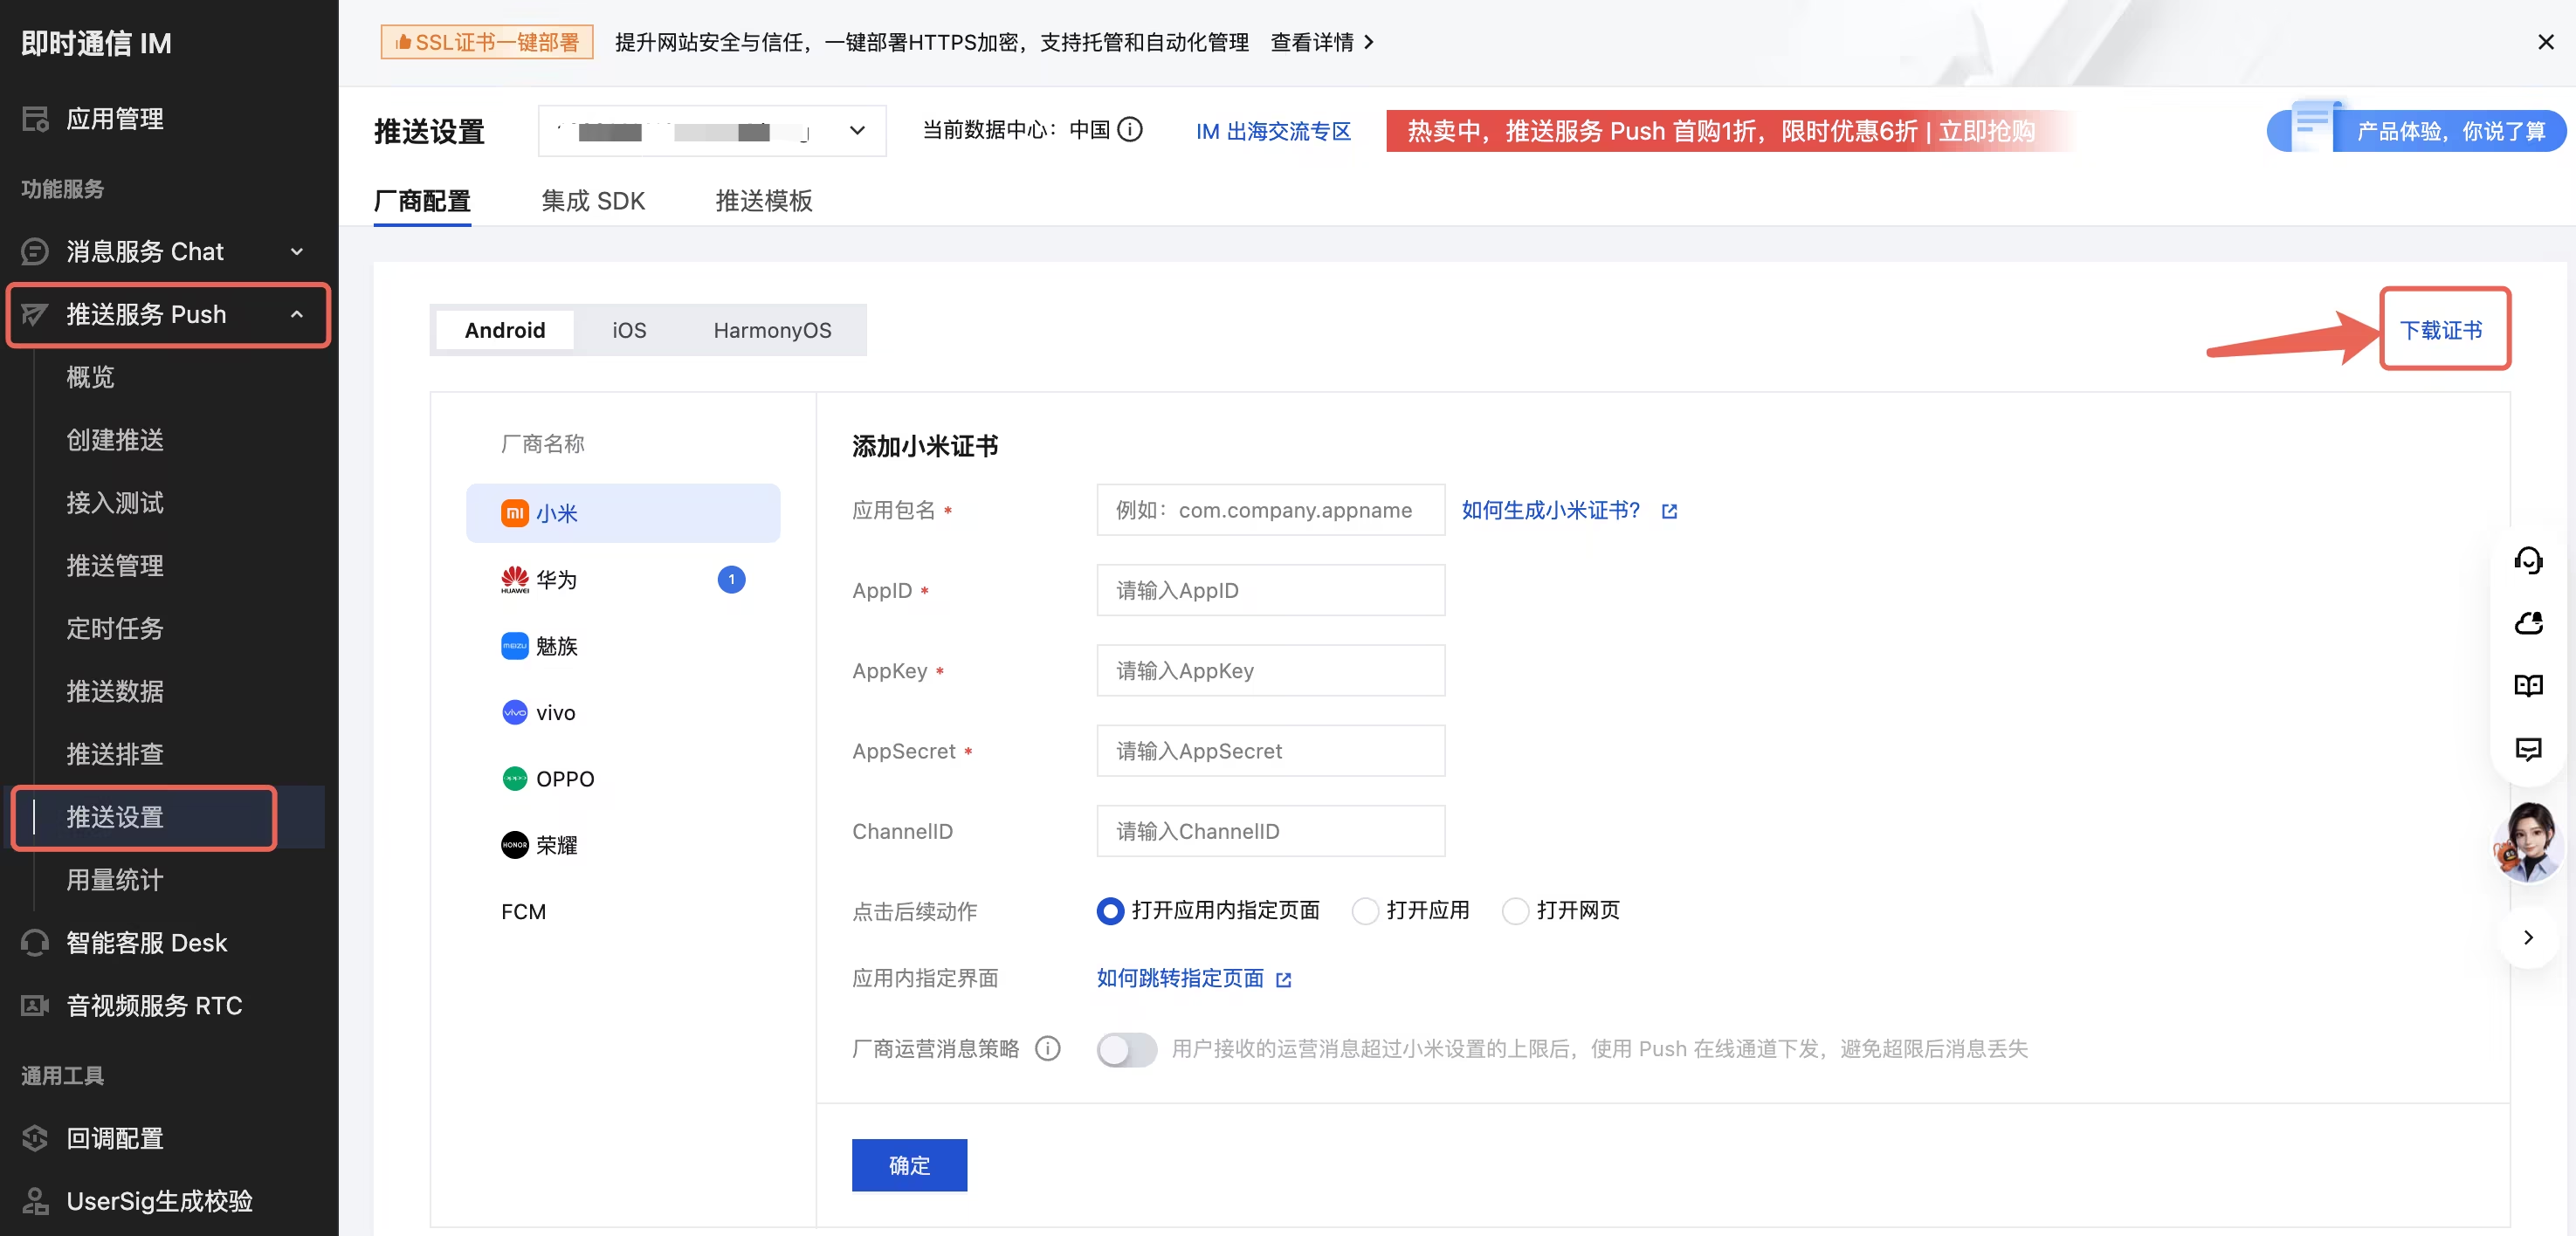Click the 应用包名 input field
Image resolution: width=2576 pixels, height=1236 pixels.
point(1271,510)
